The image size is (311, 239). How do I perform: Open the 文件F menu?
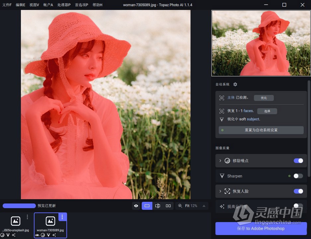click(x=7, y=5)
